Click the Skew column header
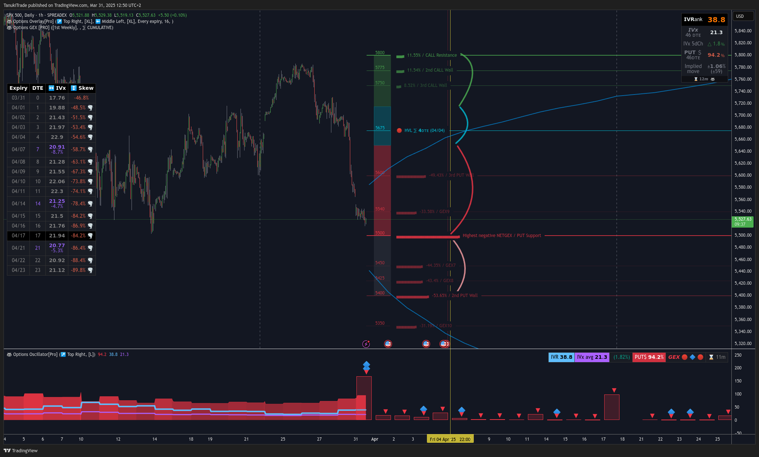The width and height of the screenshot is (759, 457). (82, 88)
